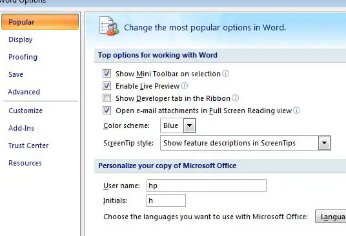Click the Word options header icon

pos(109,26)
